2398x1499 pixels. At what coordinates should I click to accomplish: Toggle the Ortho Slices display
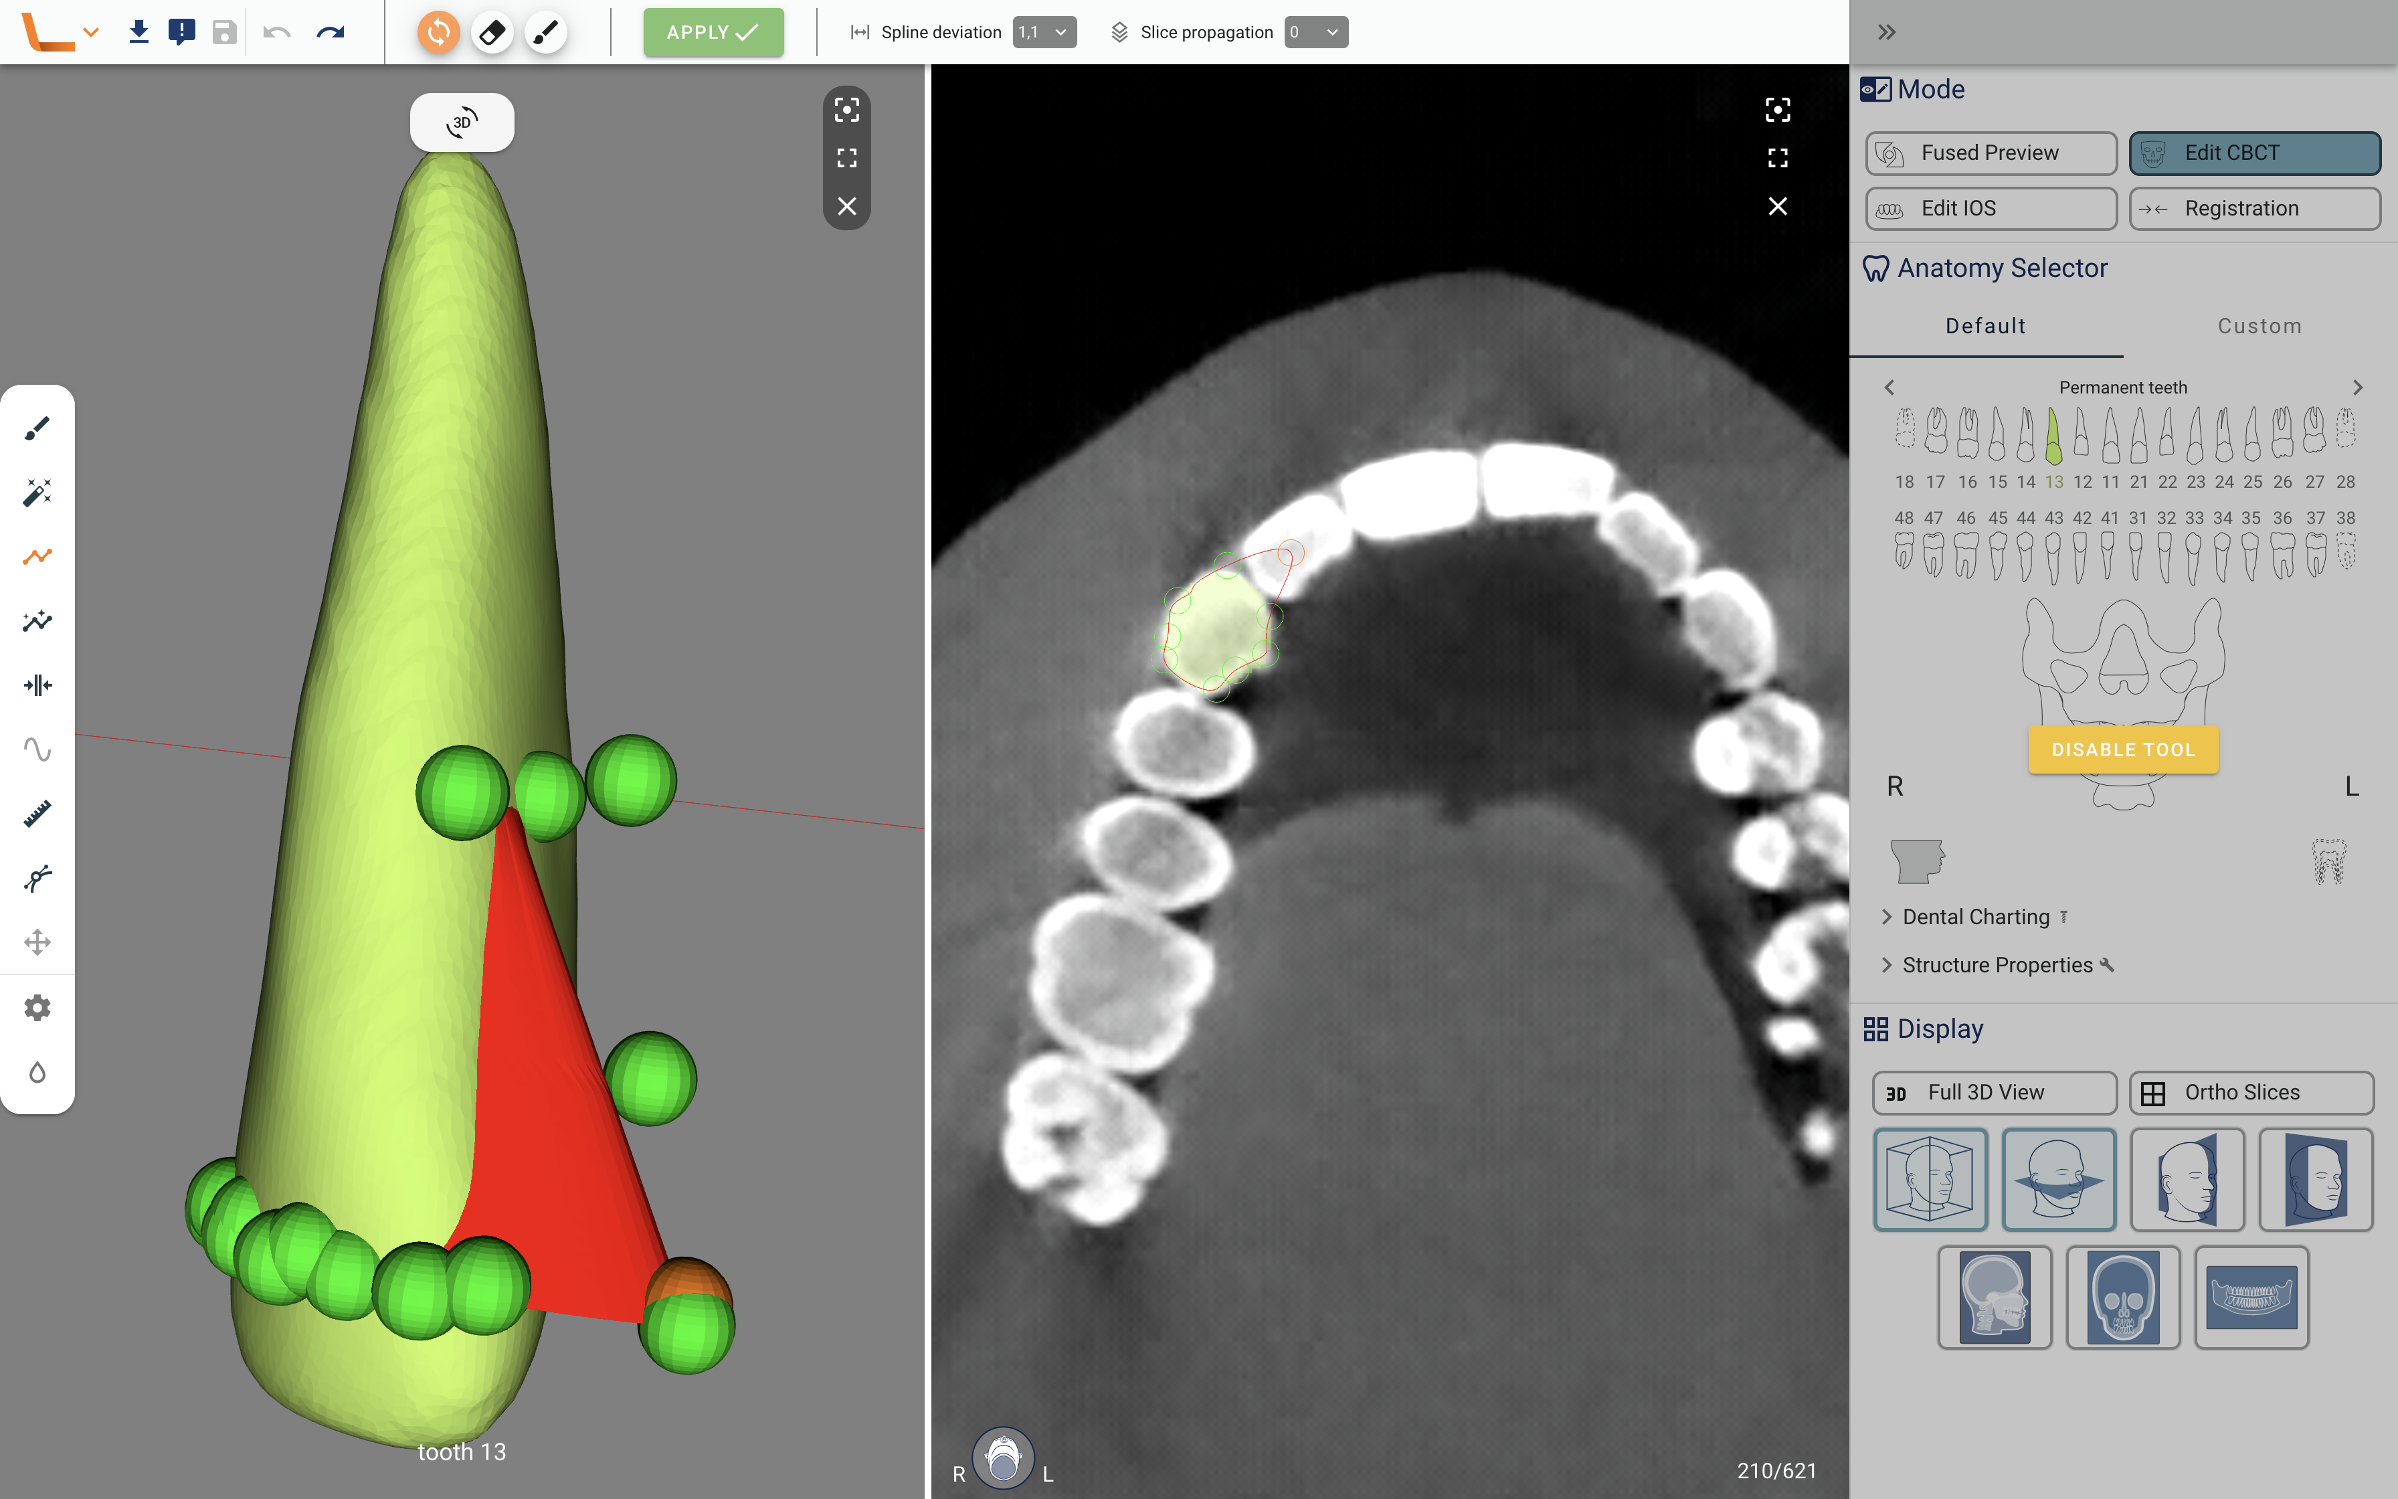click(x=2251, y=1091)
